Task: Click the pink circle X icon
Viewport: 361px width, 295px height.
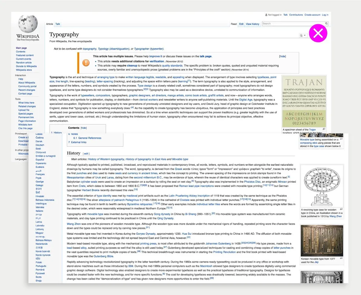Action: click(318, 33)
